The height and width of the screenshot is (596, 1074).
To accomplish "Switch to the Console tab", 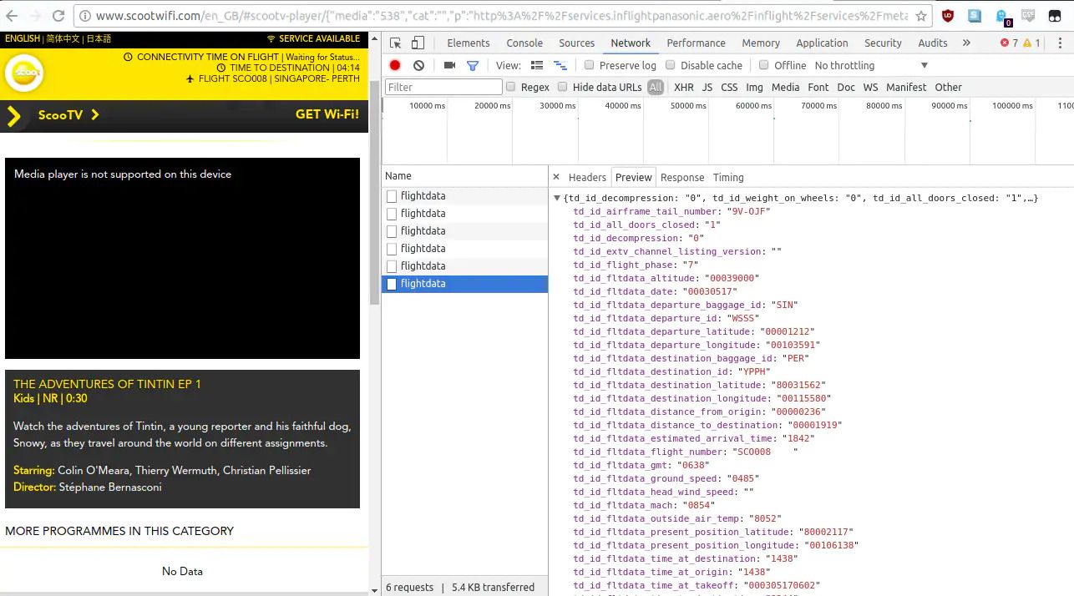I will 524,43.
